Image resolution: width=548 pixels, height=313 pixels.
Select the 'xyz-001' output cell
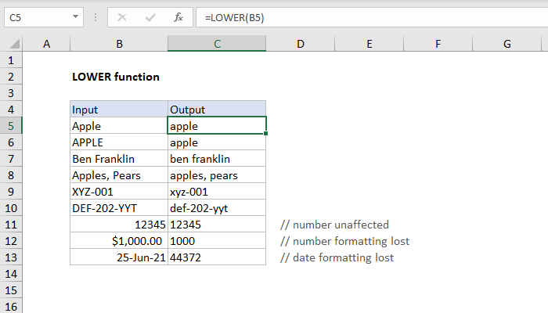pyautogui.click(x=217, y=192)
